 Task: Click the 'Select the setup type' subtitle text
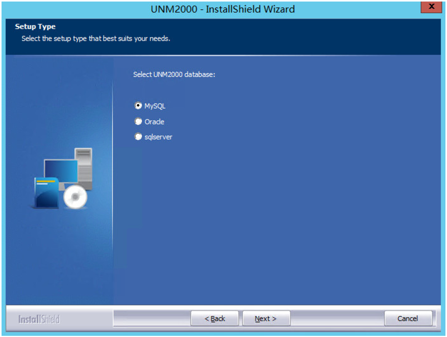point(96,38)
